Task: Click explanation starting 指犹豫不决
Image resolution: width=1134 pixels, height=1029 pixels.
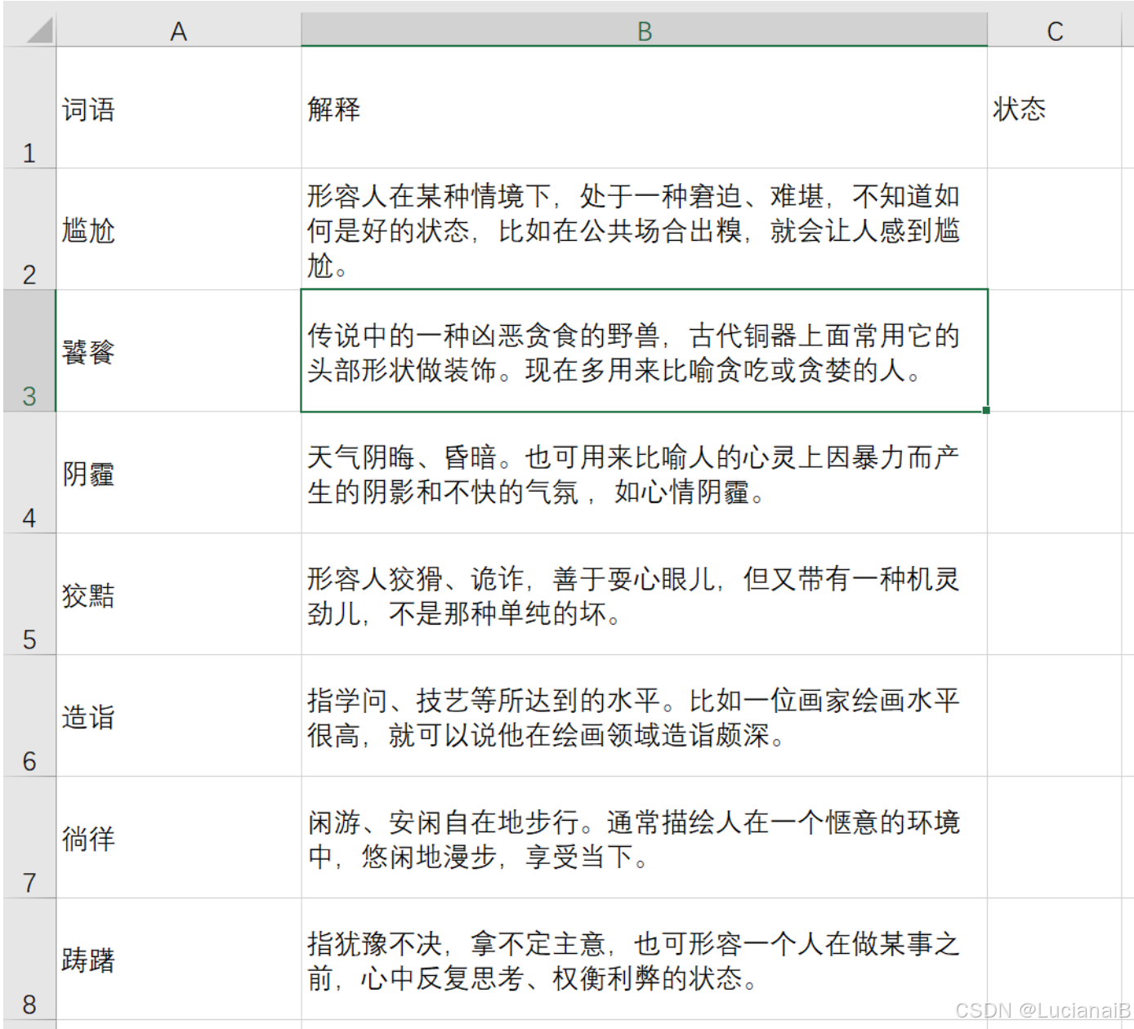Action: (644, 960)
